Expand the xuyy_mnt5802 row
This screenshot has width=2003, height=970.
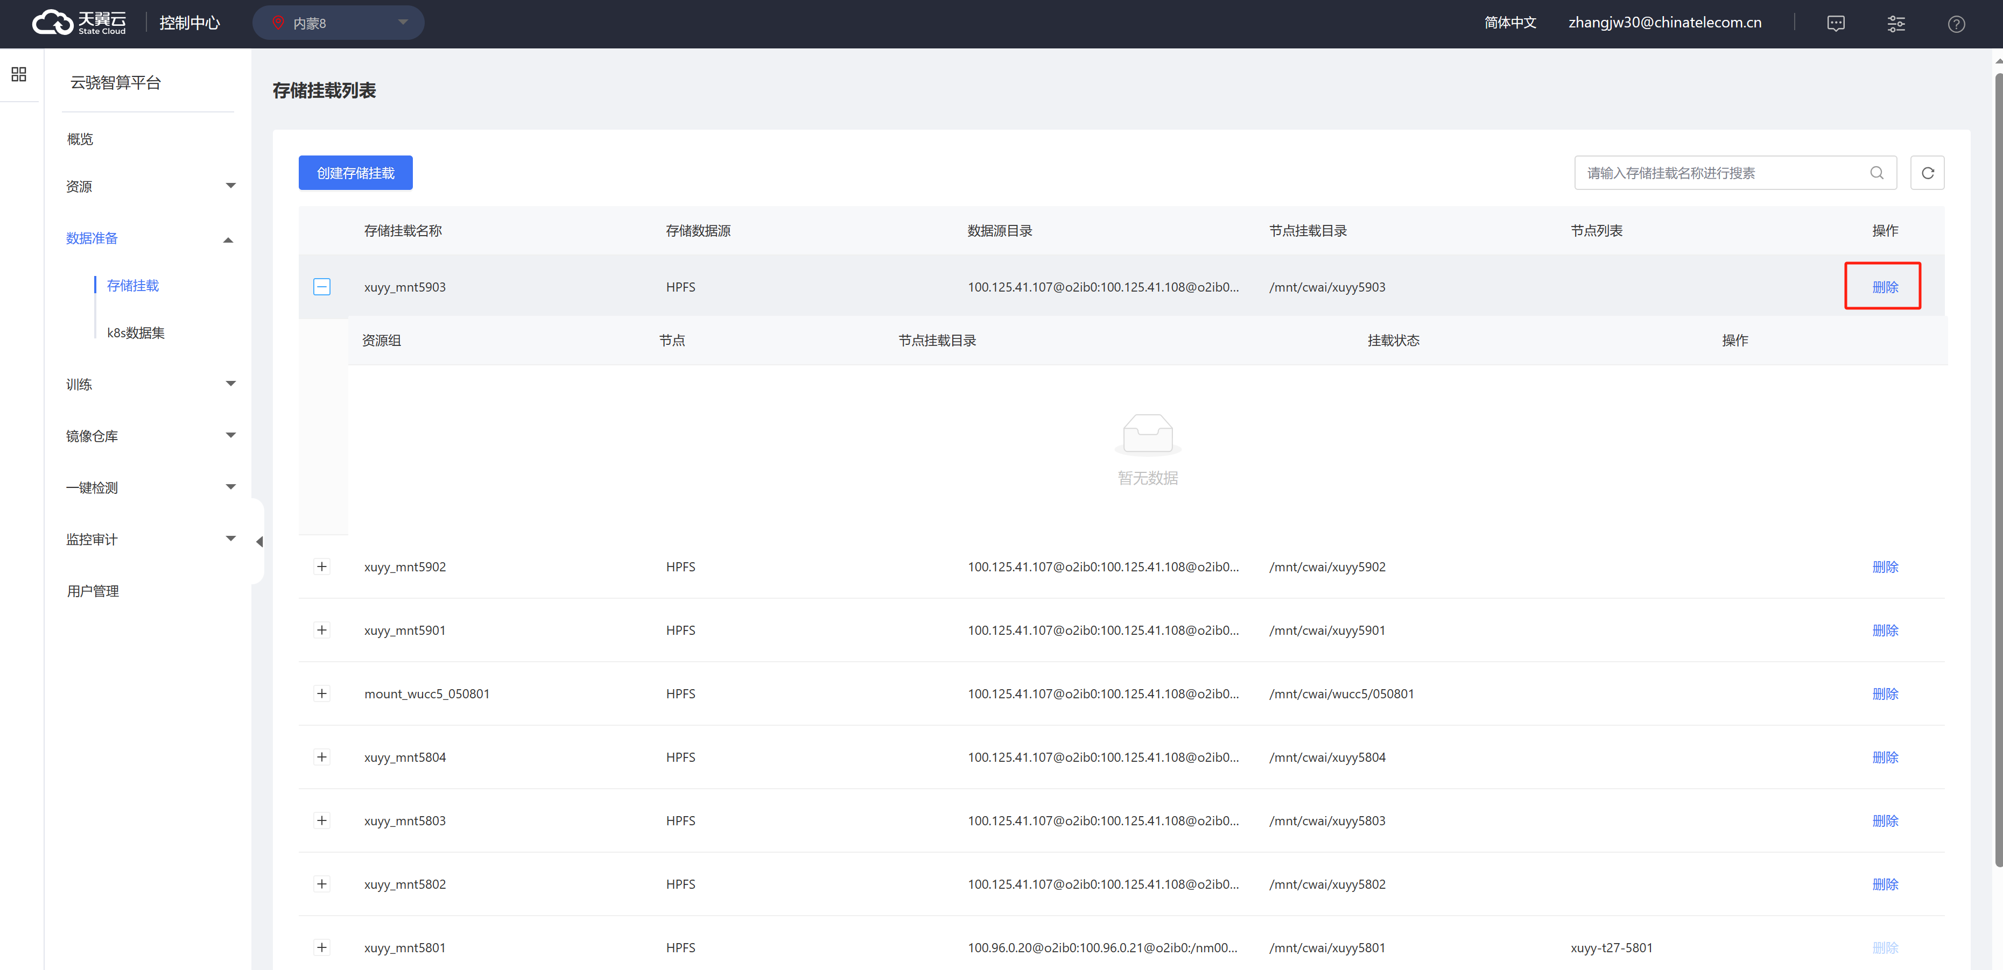pyautogui.click(x=322, y=884)
